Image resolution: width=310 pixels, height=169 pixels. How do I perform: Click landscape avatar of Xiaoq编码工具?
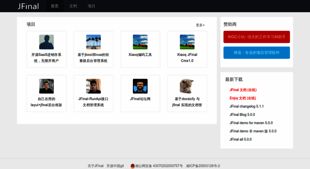(x=140, y=42)
